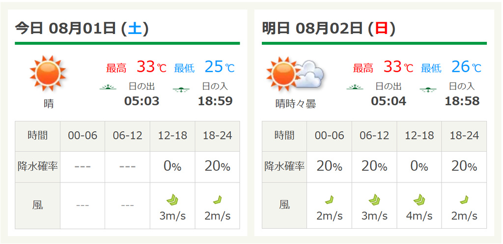The height and width of the screenshot is (244, 503).
Task: Click today's sunny weather icon
Action: pyautogui.click(x=48, y=73)
